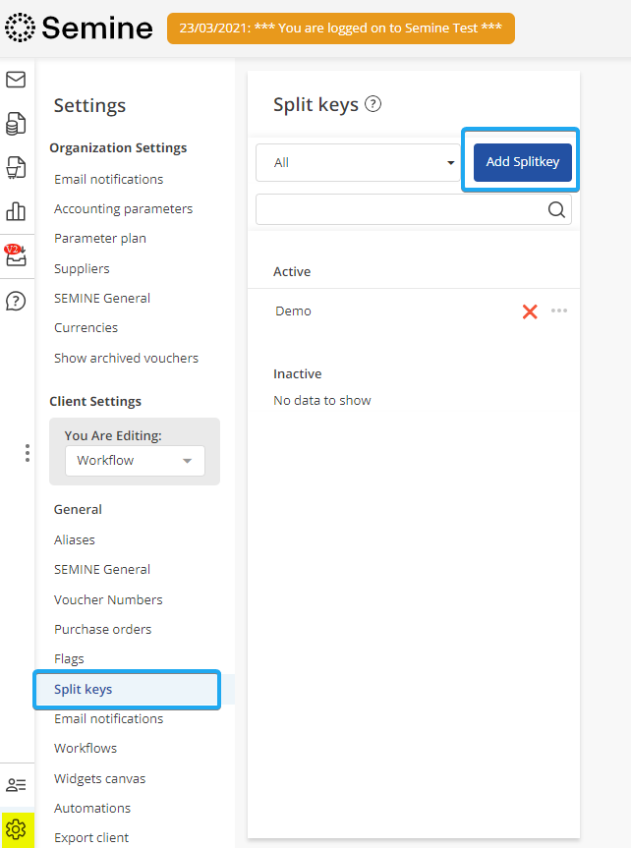The width and height of the screenshot is (631, 848).
Task: Go to Workflows settings link
Action: pos(86,749)
